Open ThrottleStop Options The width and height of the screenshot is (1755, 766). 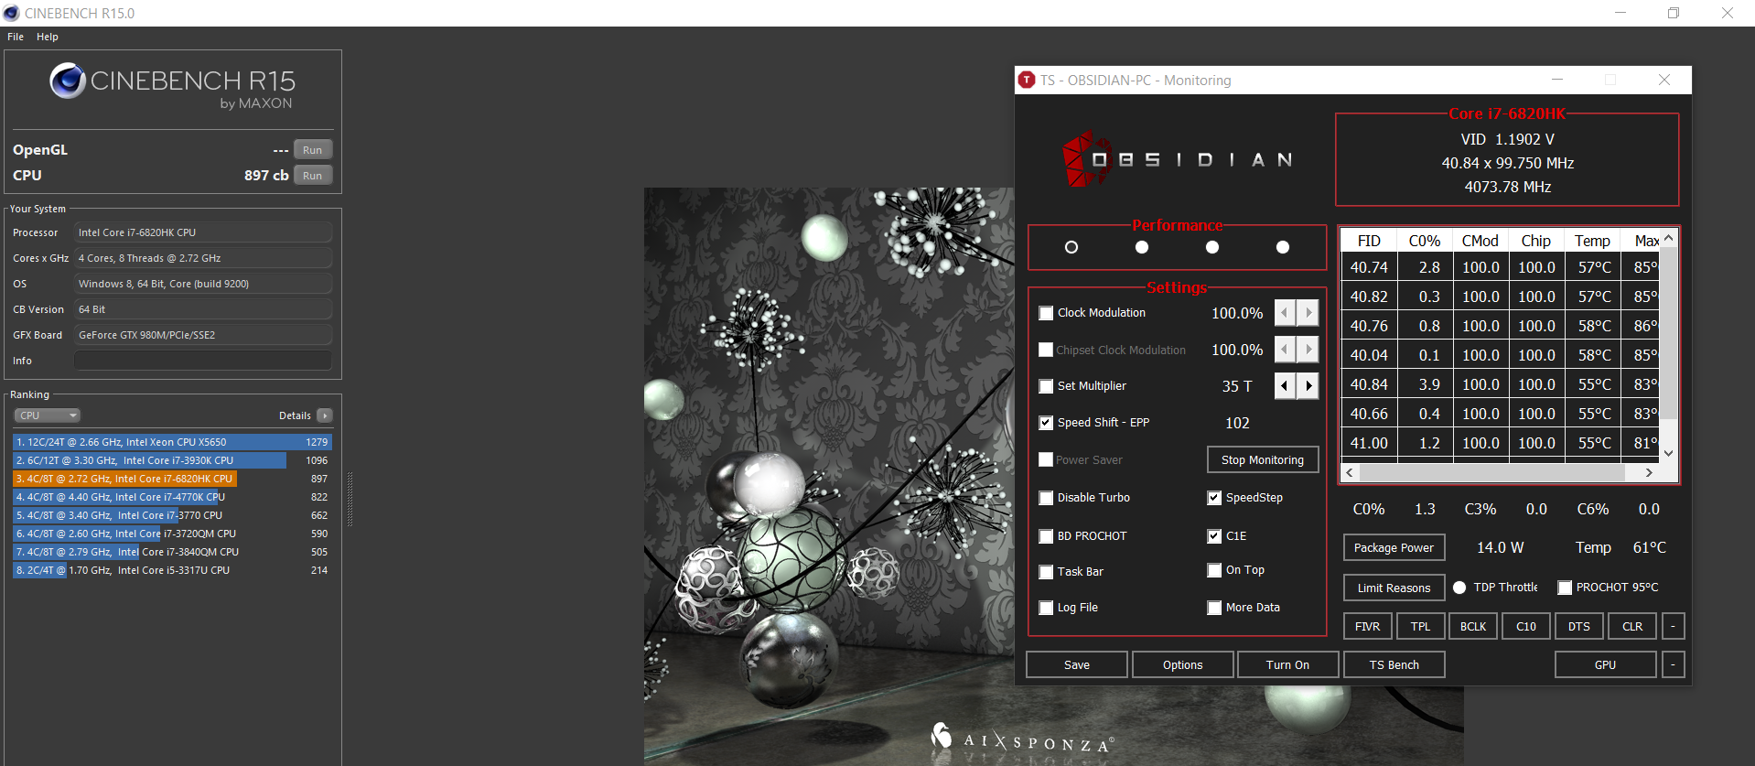(x=1183, y=664)
